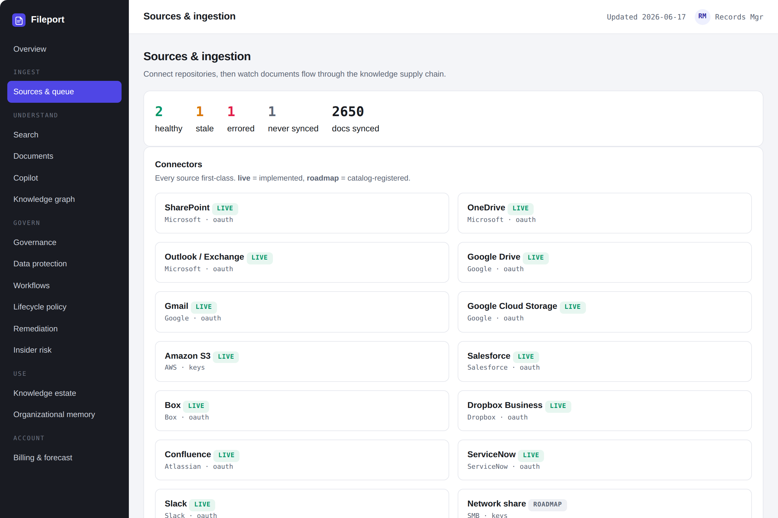Select the OneDrive connector card

[x=604, y=213]
